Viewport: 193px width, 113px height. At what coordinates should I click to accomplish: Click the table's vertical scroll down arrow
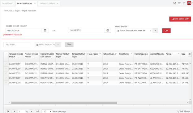point(190,100)
